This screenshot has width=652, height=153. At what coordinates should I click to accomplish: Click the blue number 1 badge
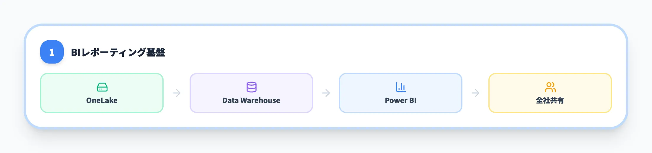click(52, 52)
